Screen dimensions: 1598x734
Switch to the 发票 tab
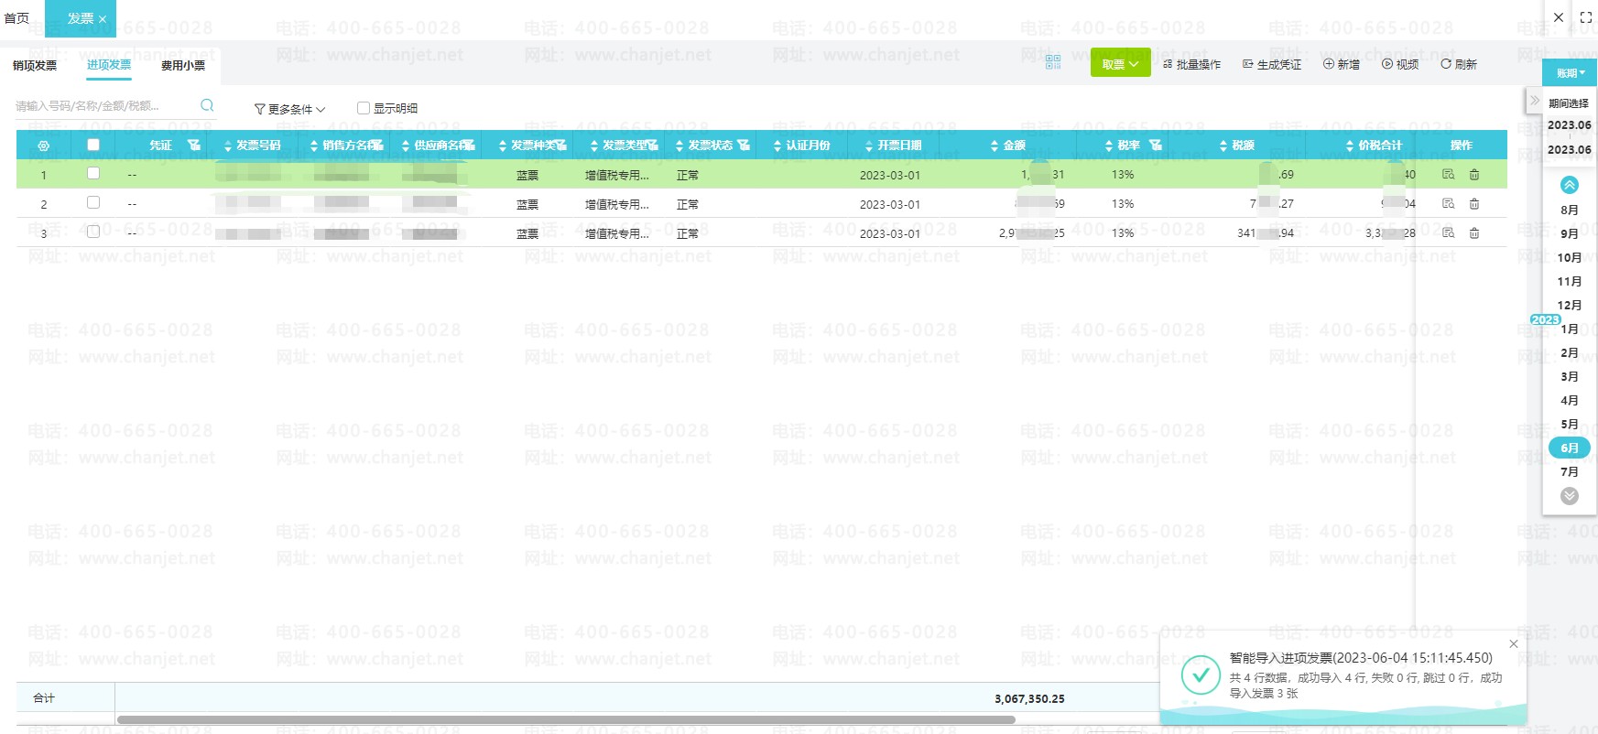(x=81, y=17)
